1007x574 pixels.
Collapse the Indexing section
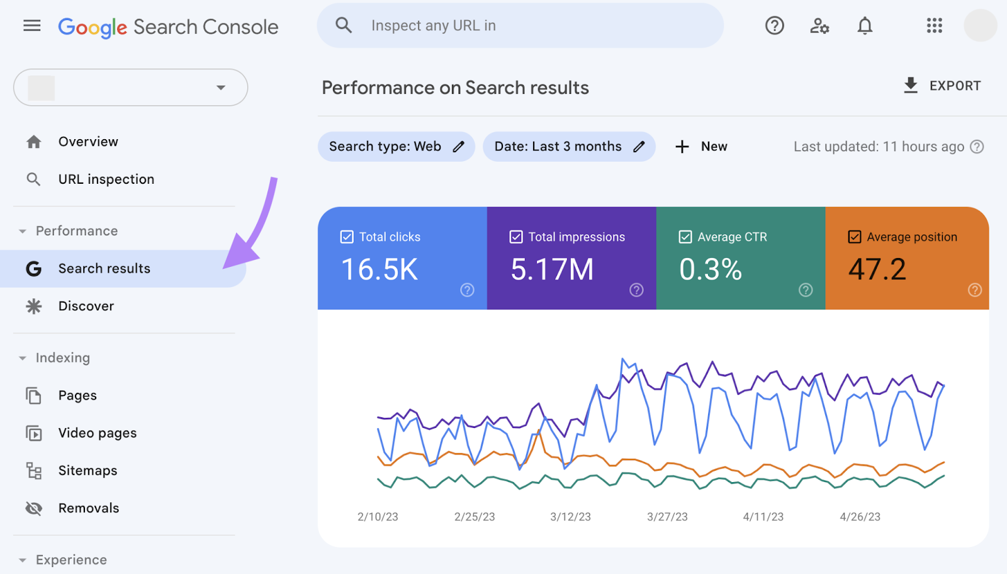point(23,357)
